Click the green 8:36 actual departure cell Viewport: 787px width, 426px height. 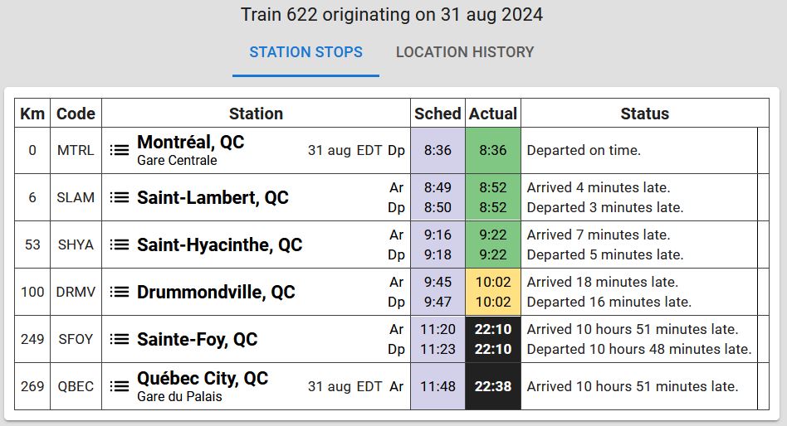(493, 151)
